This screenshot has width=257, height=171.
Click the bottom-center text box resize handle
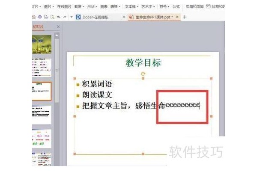pyautogui.click(x=143, y=154)
